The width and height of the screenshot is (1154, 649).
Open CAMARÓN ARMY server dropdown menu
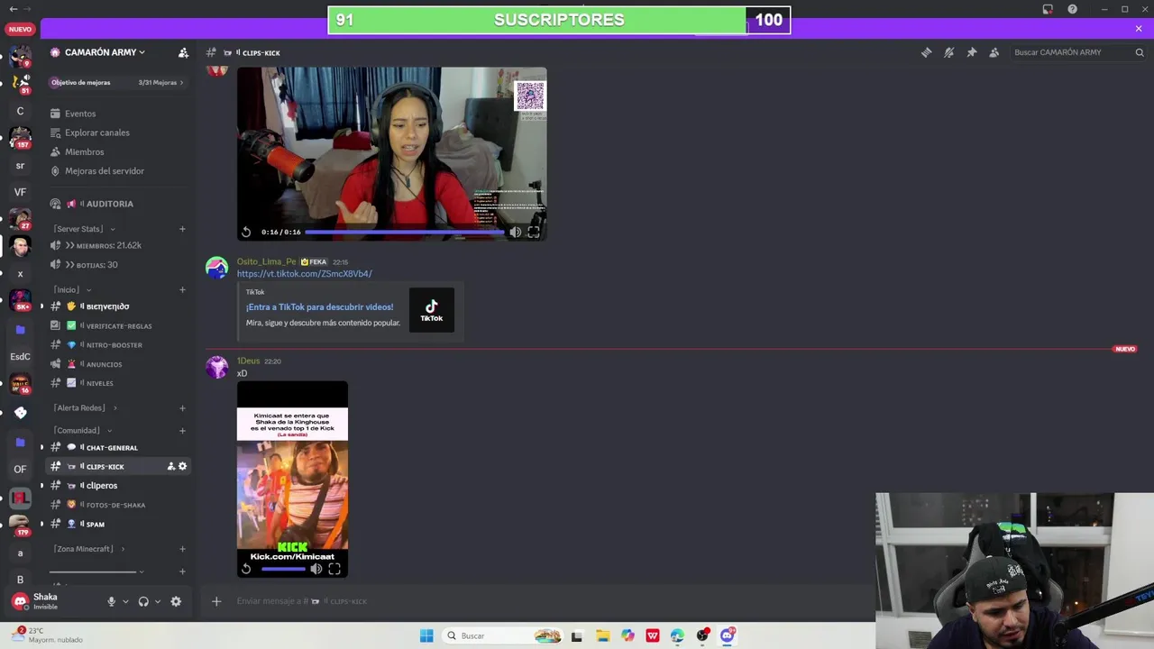pyautogui.click(x=105, y=52)
